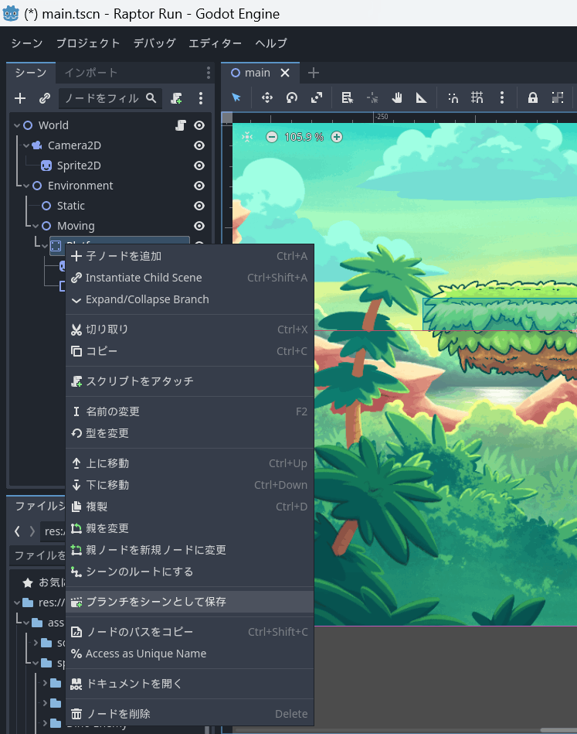577x734 pixels.
Task: Collapse the Moving node branch
Action: pyautogui.click(x=36, y=226)
